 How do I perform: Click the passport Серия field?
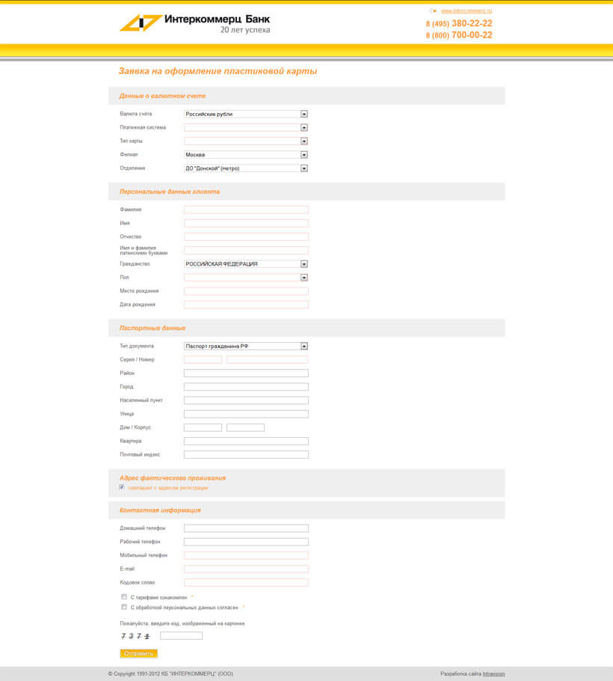[x=203, y=360]
